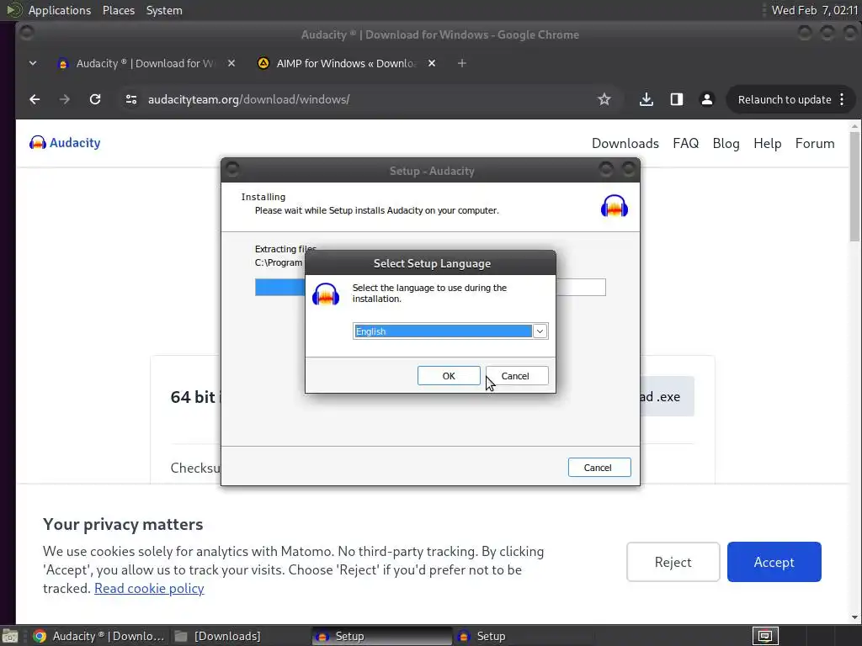The image size is (862, 646).
Task: Open the Read cookie policy link
Action: point(149,588)
